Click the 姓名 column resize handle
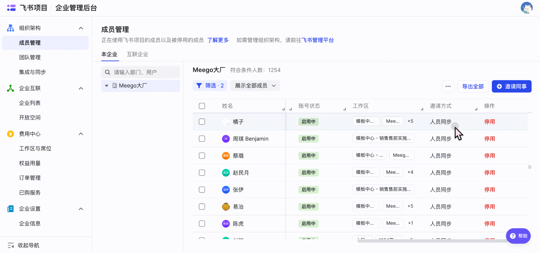This screenshot has height=253, width=540. click(283, 109)
